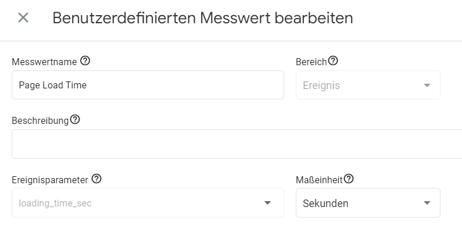Show help tooltip for Beschreibung

point(75,120)
